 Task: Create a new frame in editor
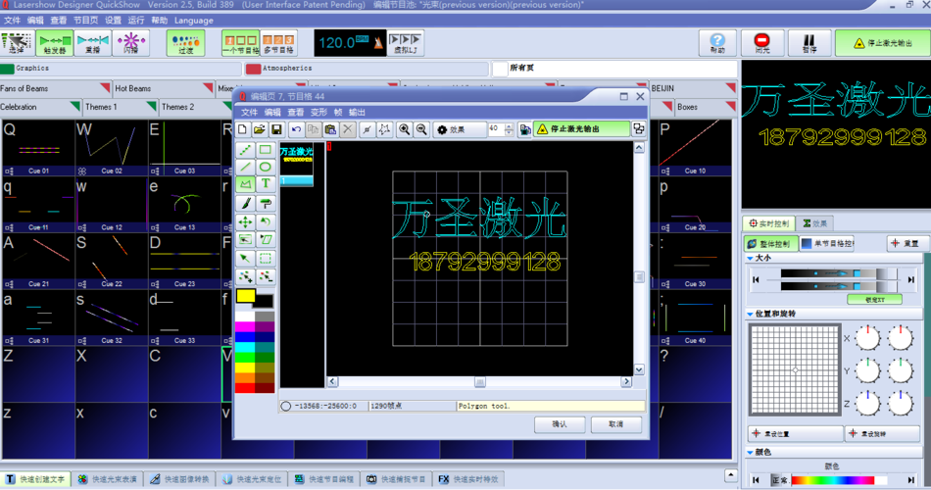click(242, 129)
